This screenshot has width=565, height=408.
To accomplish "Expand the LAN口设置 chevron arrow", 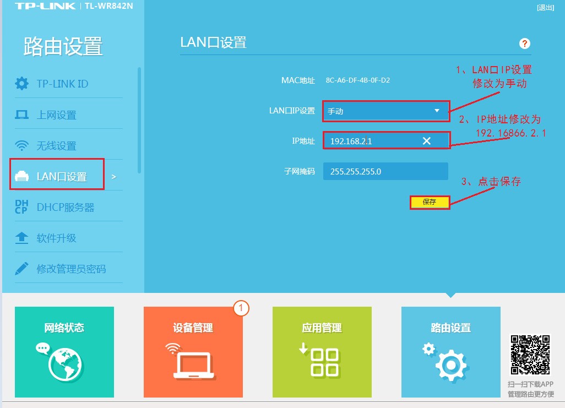I will (x=114, y=177).
